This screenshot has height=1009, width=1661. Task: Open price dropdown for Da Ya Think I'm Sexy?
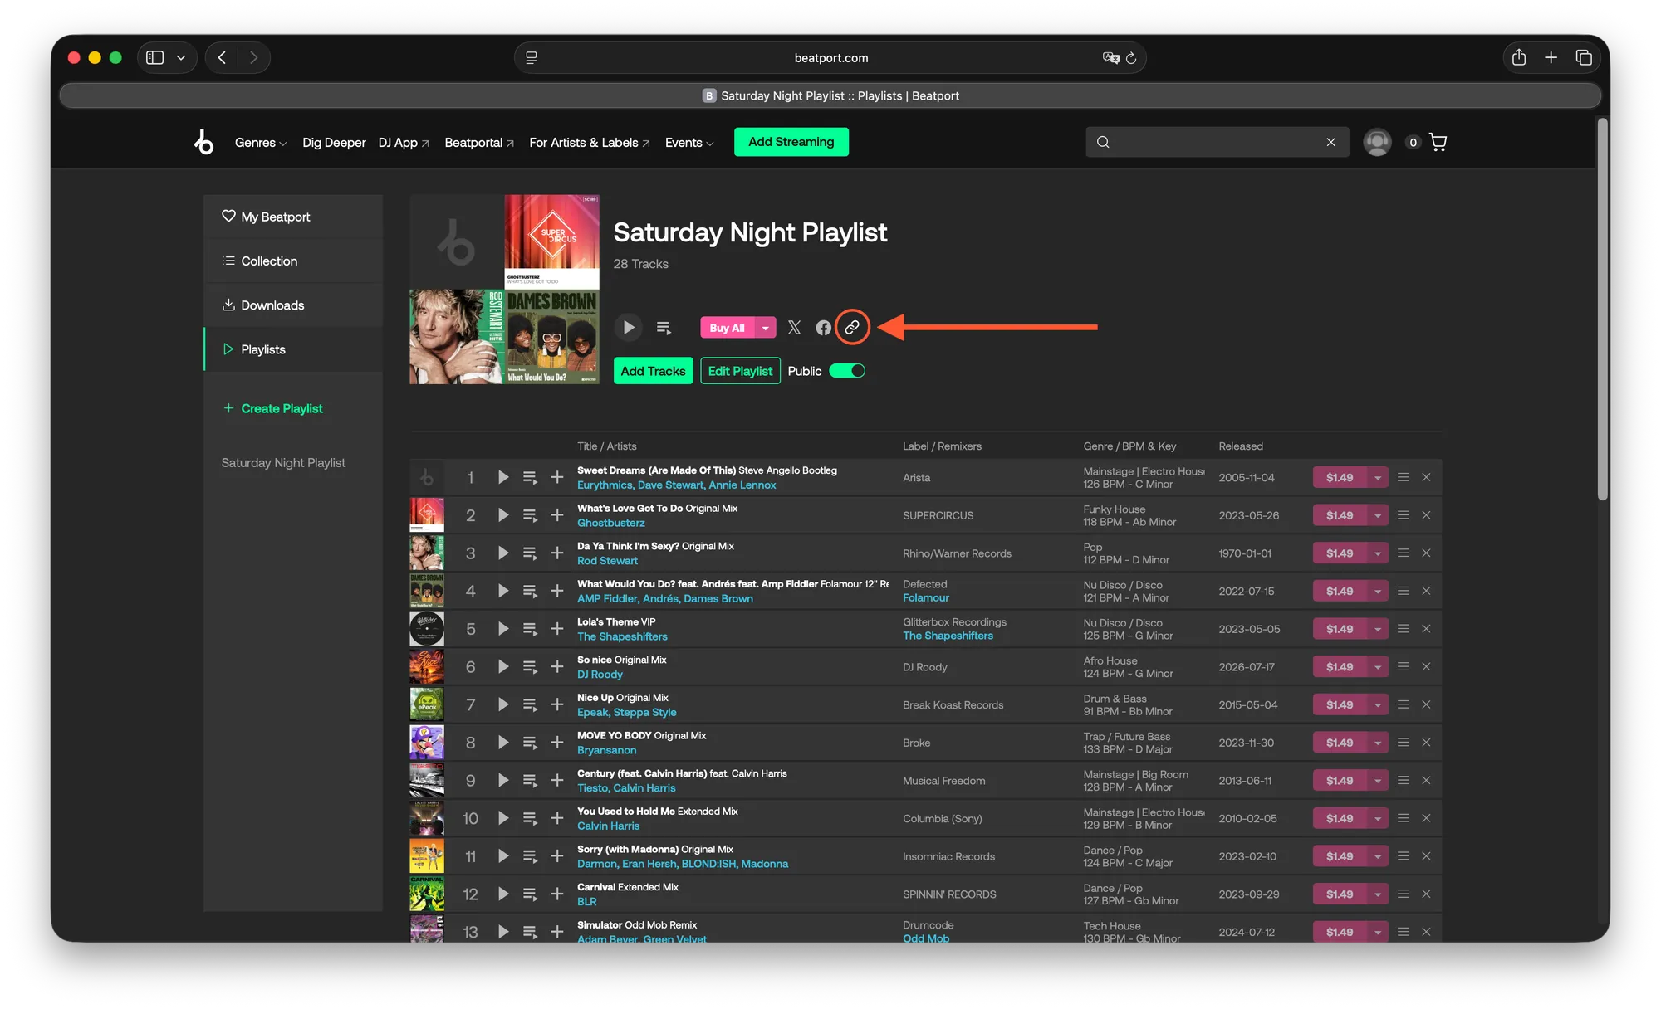(x=1377, y=553)
